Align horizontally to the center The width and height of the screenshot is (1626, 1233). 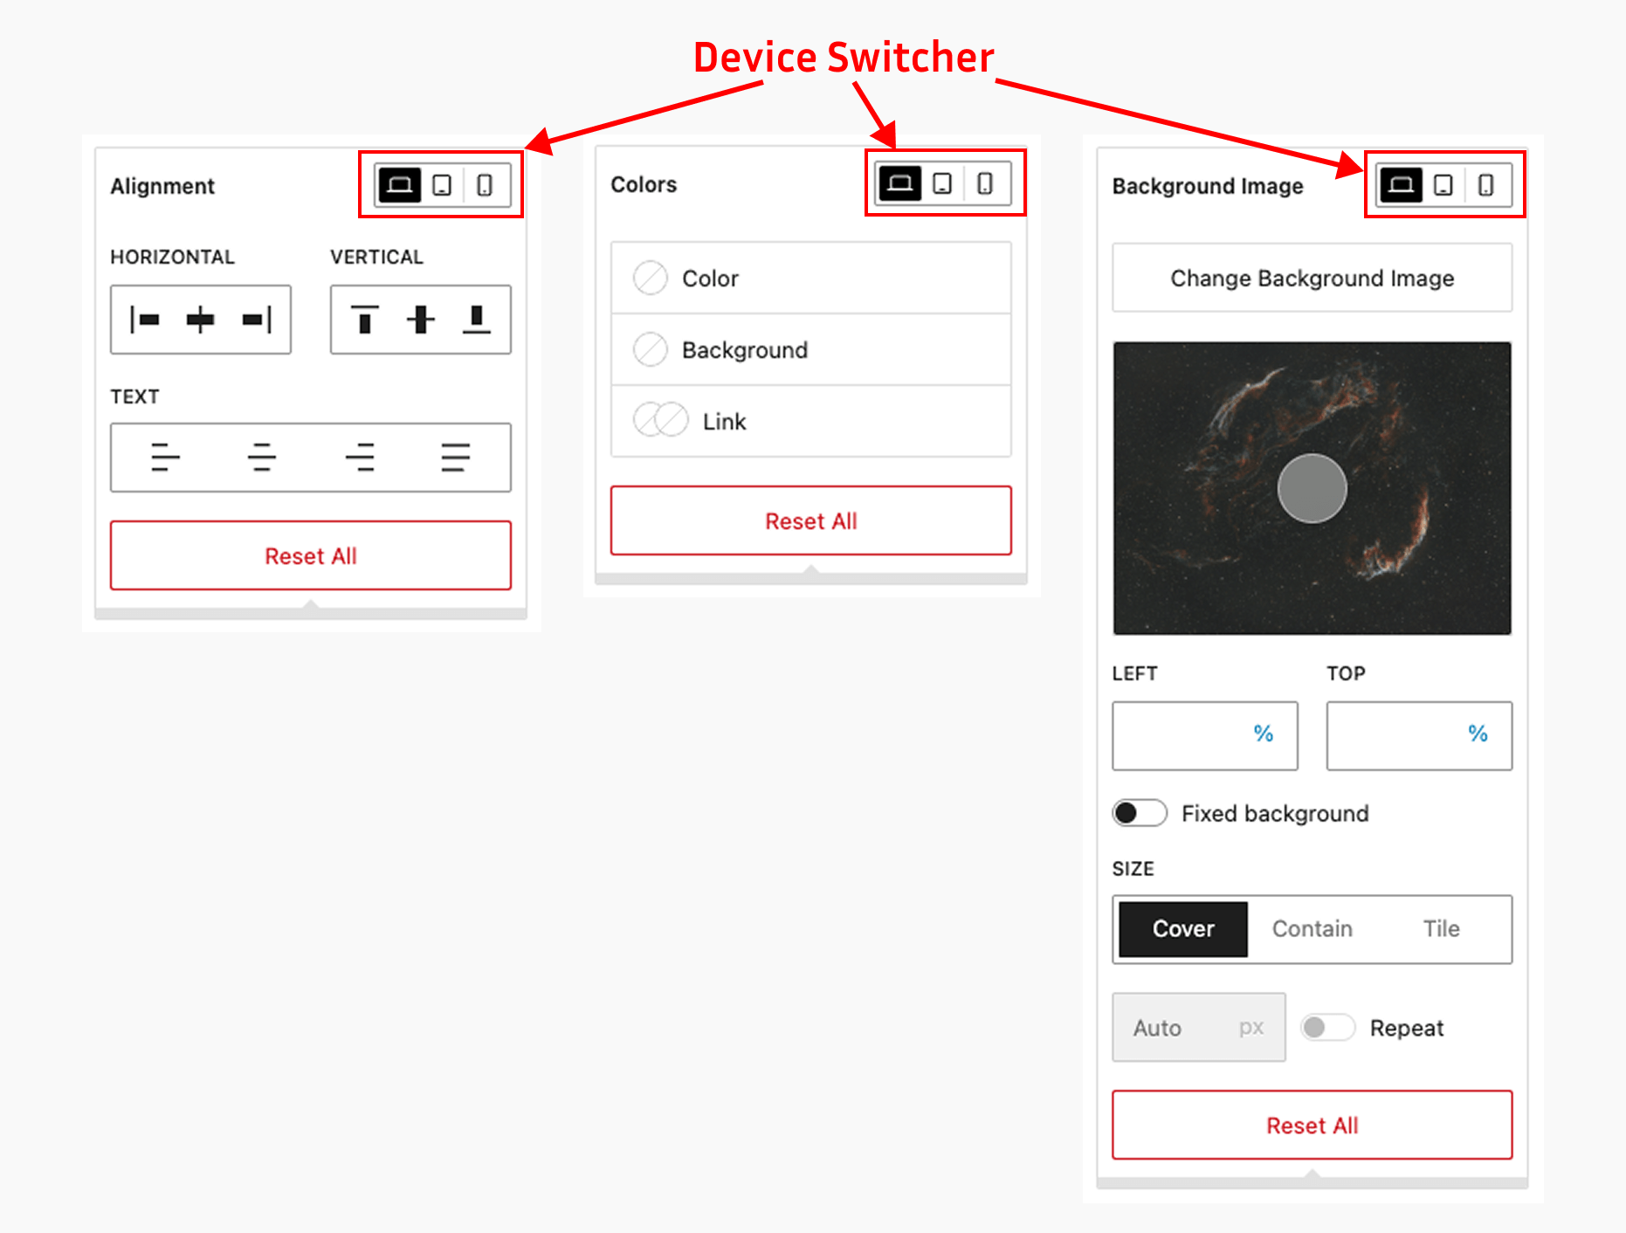tap(200, 320)
